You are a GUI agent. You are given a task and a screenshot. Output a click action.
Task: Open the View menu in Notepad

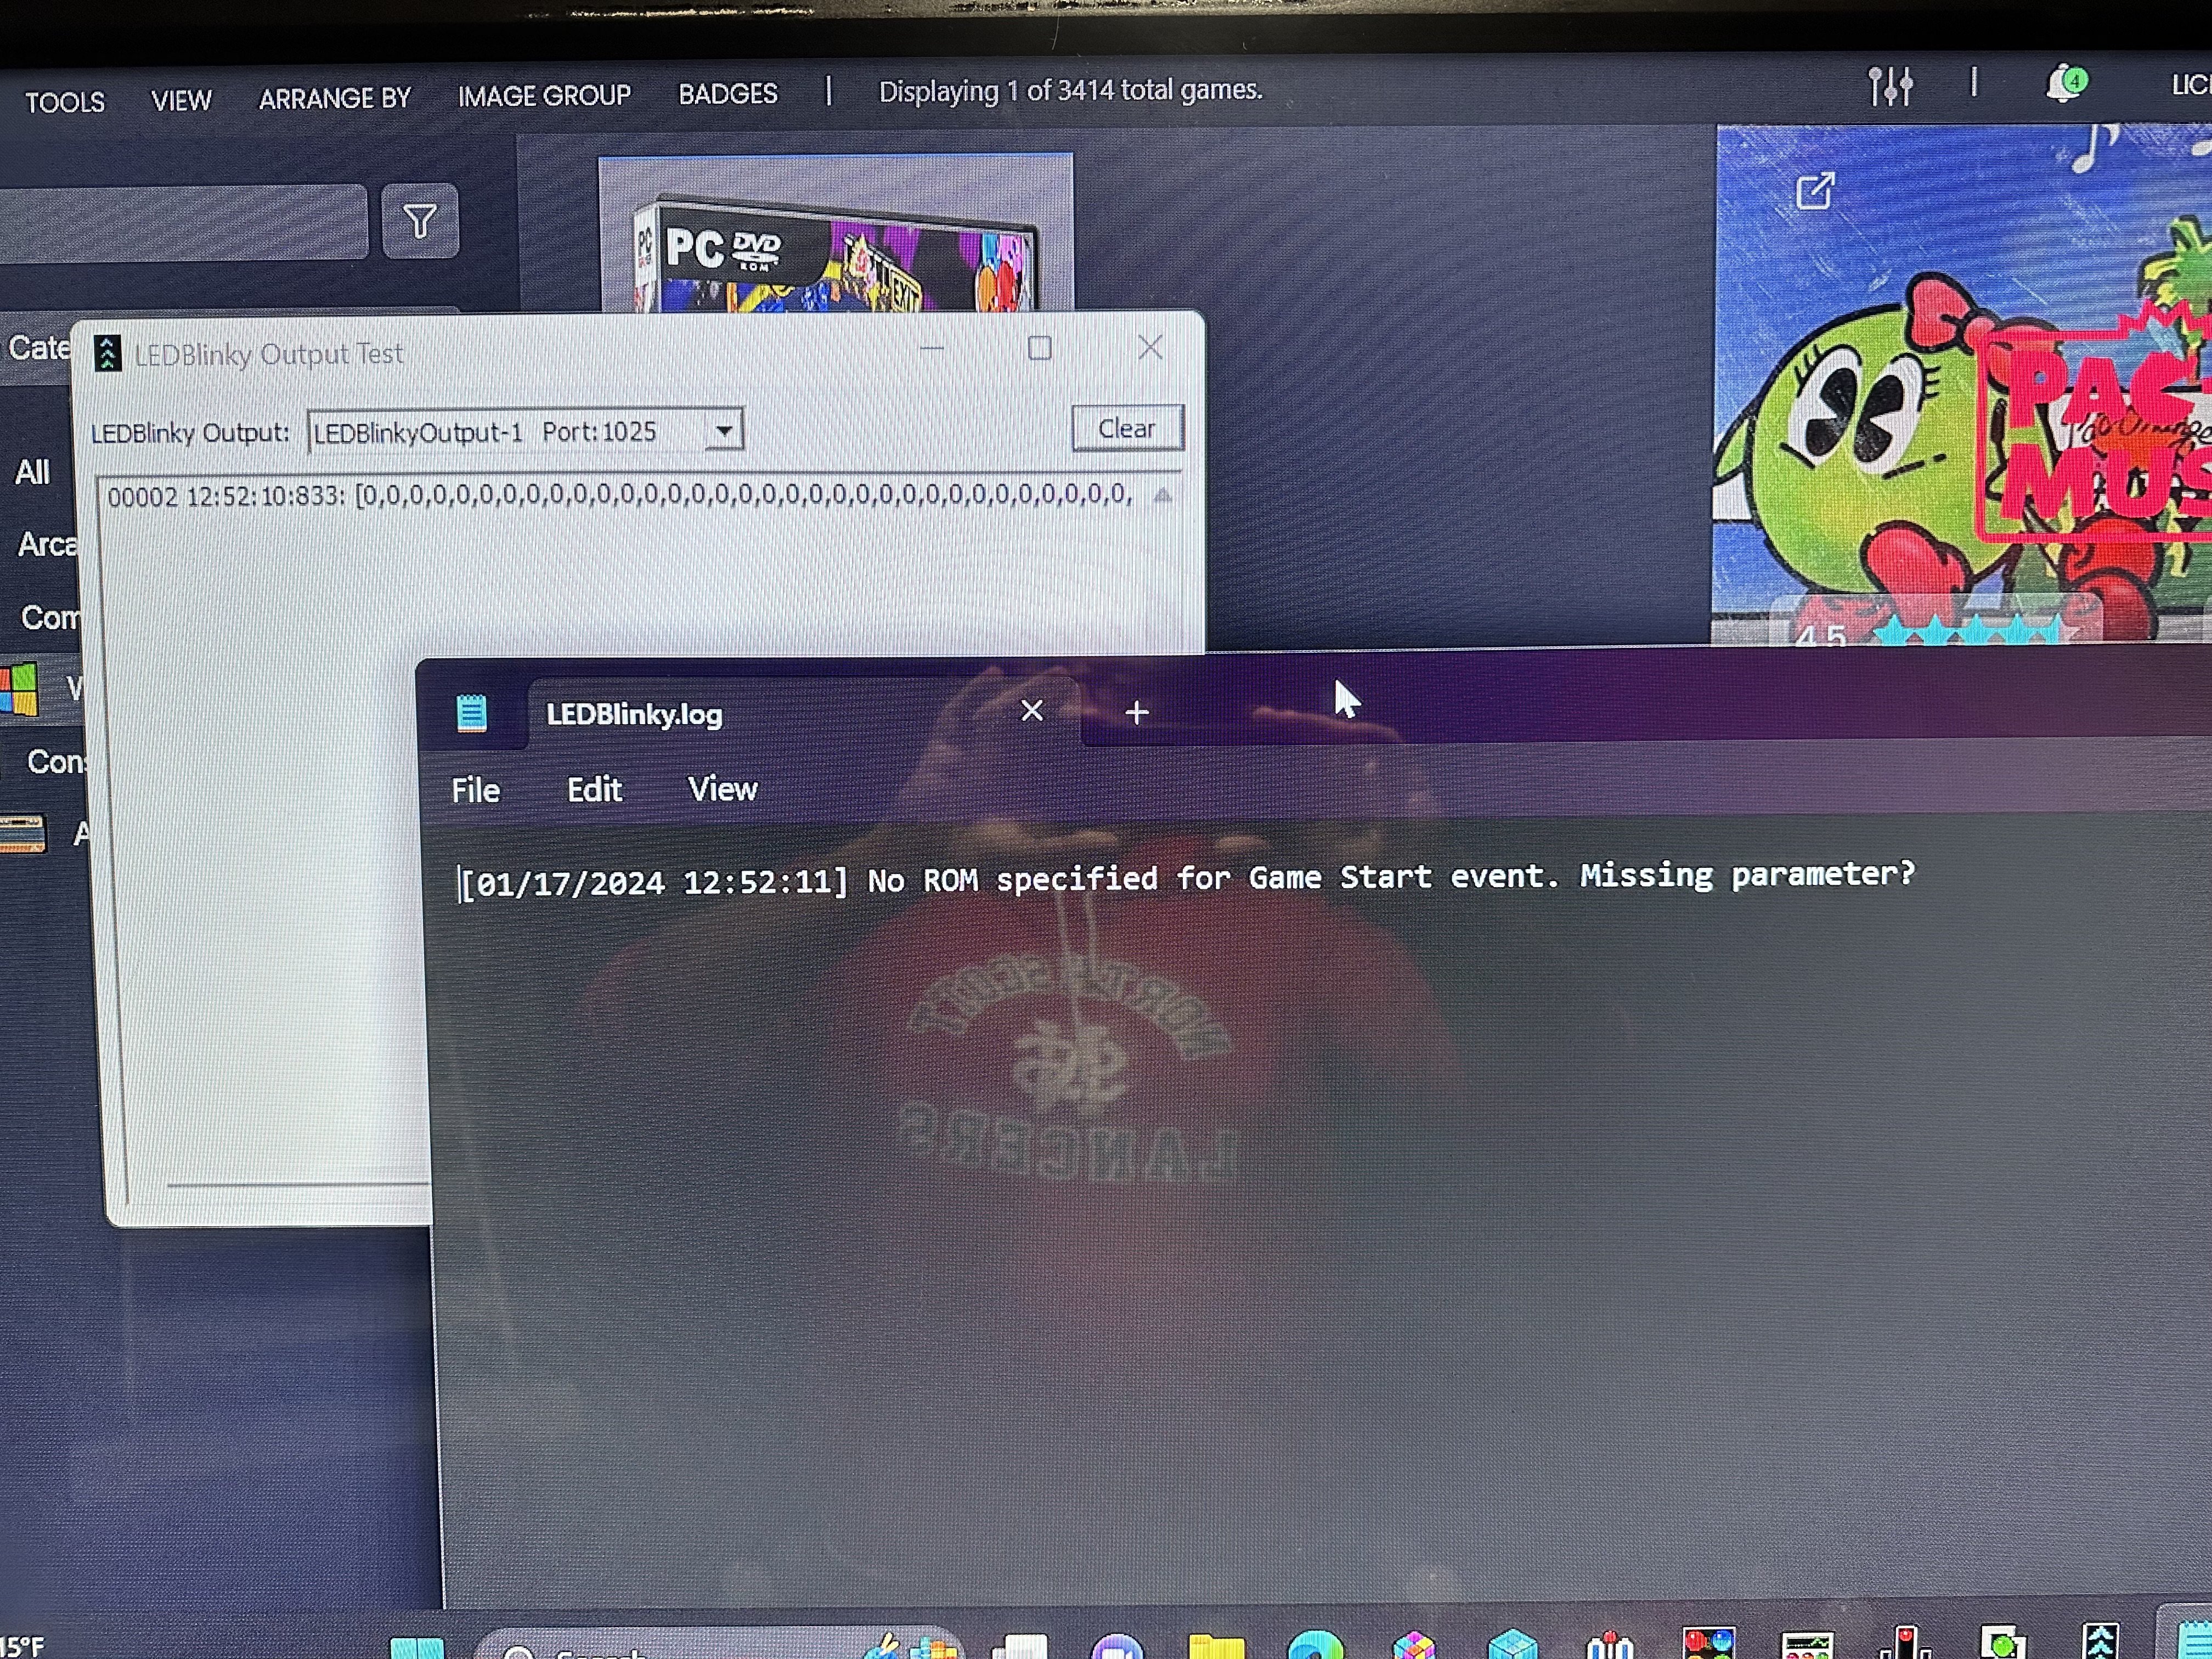(722, 789)
